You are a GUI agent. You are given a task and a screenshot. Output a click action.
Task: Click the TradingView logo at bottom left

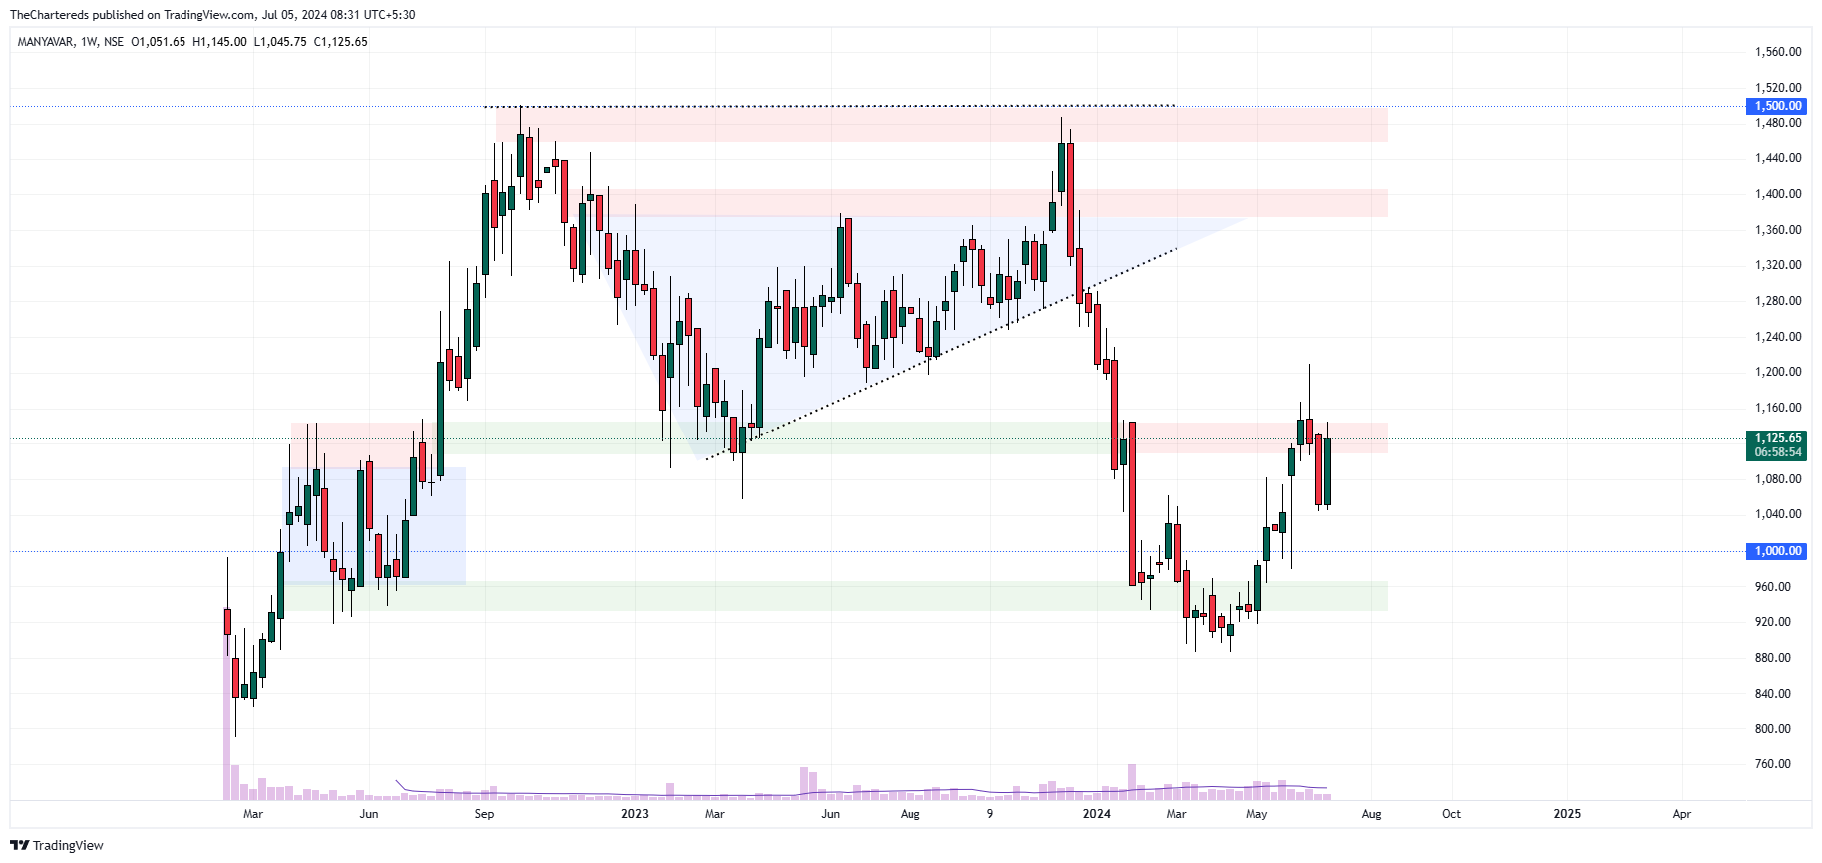pyautogui.click(x=57, y=845)
